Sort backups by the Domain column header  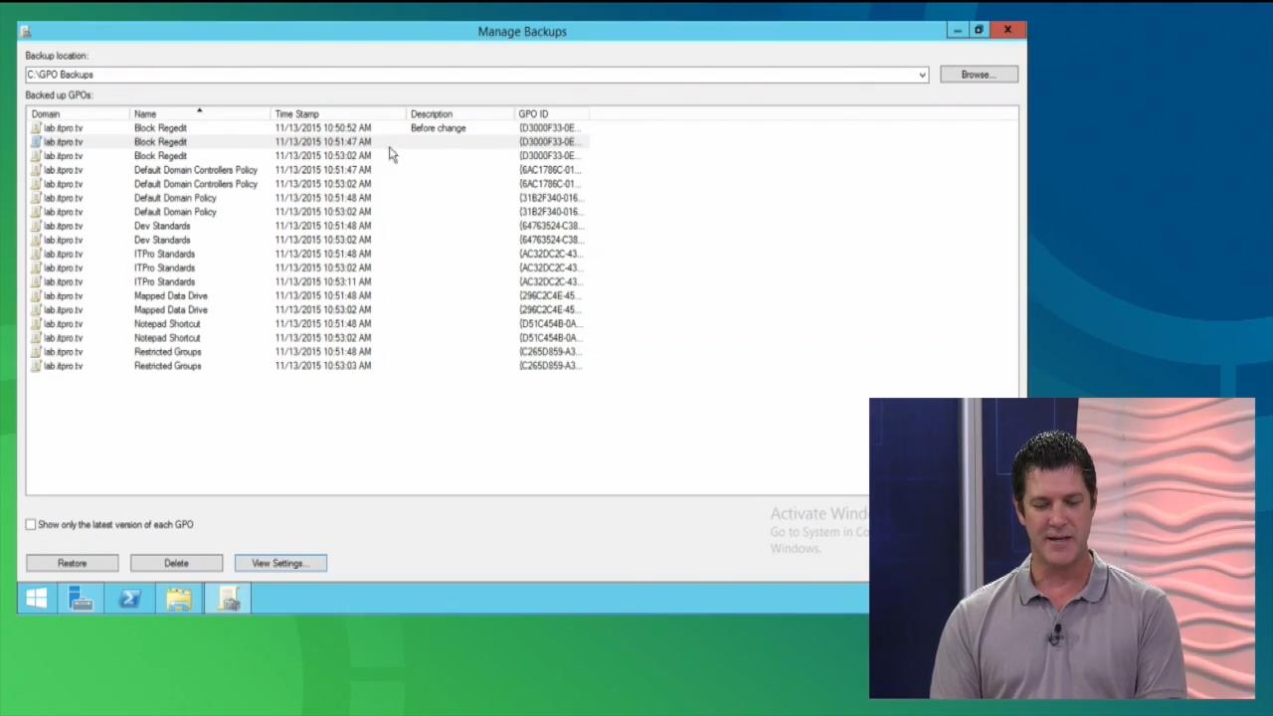pos(78,114)
